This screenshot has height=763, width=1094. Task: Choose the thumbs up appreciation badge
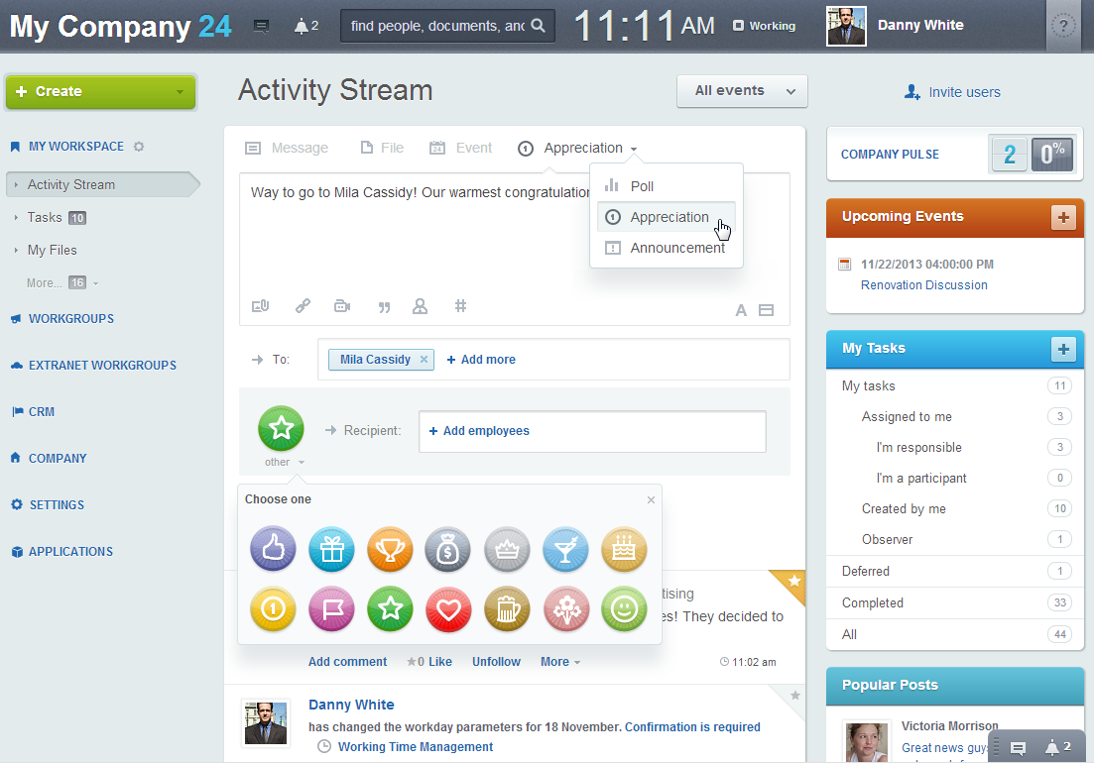coord(273,550)
